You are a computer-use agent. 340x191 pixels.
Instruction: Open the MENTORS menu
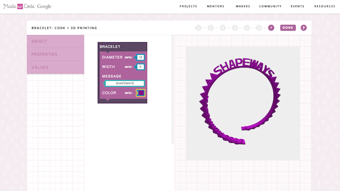coord(215,6)
